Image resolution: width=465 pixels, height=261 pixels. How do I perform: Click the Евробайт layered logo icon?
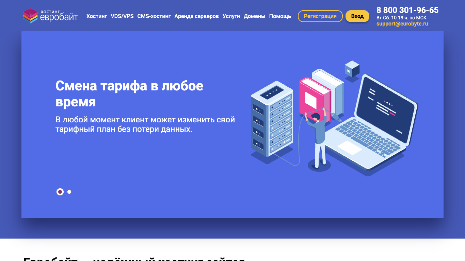[x=30, y=15]
